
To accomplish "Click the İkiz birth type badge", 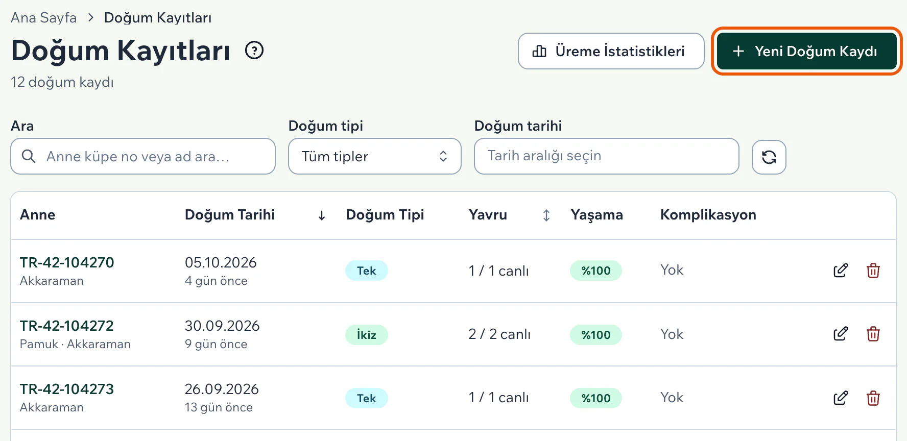I will click(x=367, y=335).
